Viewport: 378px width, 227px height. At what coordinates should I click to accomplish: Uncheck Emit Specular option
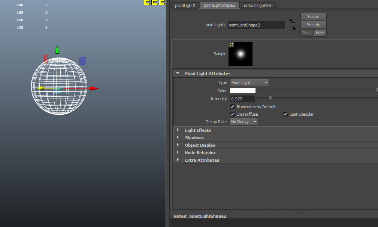[286, 114]
